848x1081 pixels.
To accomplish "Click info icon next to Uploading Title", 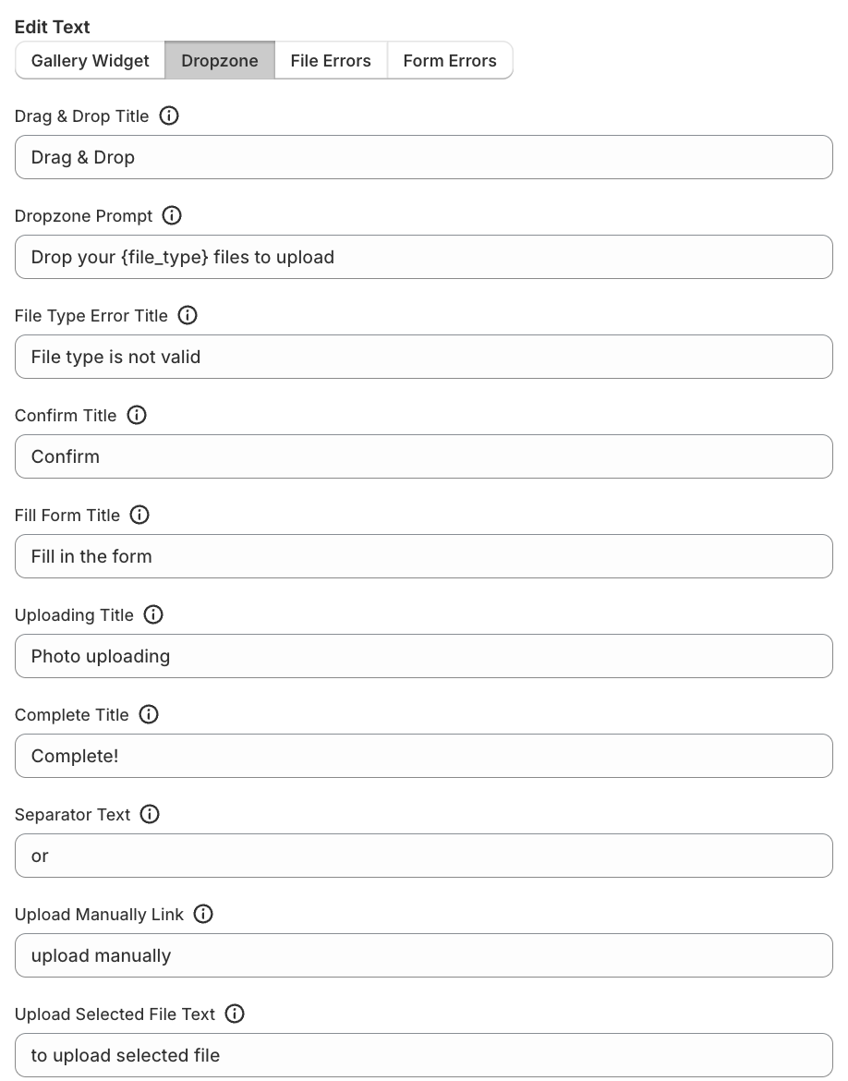I will (153, 615).
